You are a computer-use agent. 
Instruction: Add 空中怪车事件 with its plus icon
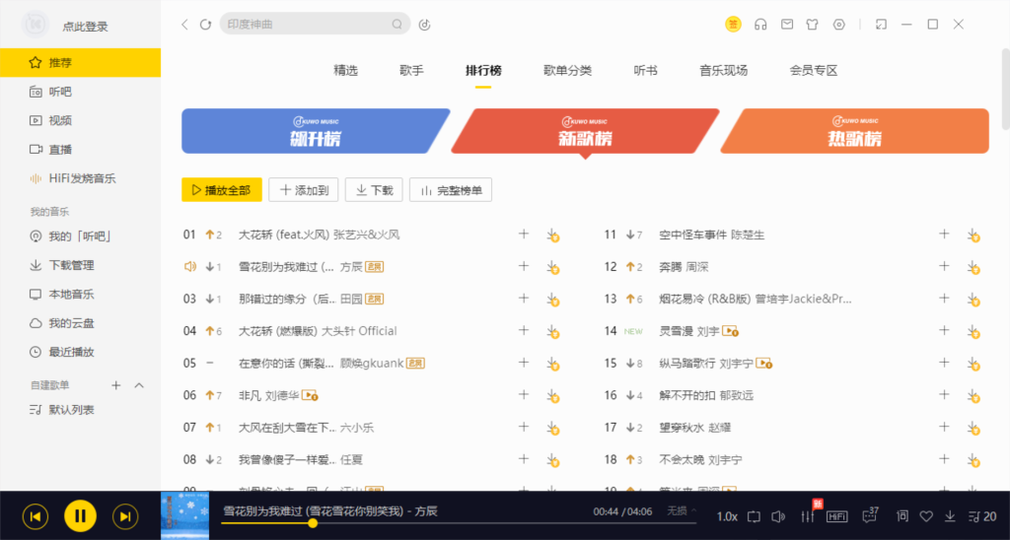[944, 235]
